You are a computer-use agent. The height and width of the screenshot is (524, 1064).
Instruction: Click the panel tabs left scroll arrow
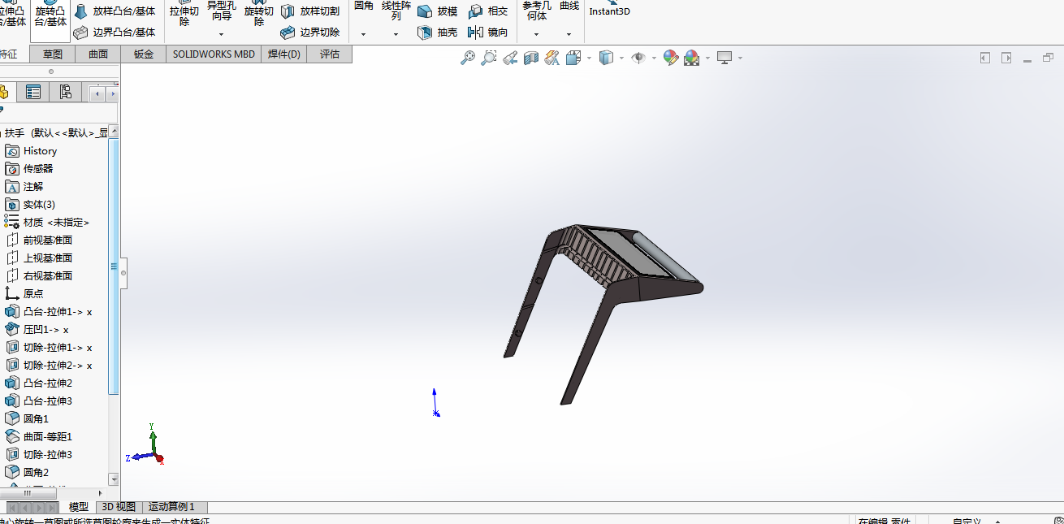tap(98, 94)
